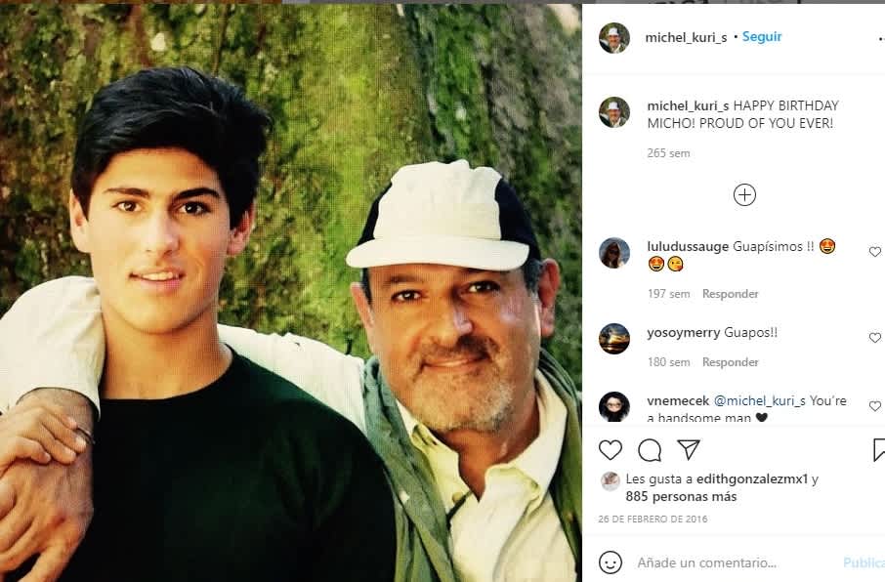
Task: Open post options three-dot menu
Action: (x=879, y=38)
